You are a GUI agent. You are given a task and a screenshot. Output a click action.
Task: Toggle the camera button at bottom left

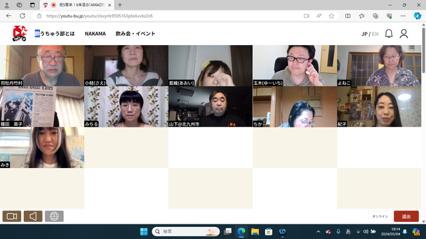12,216
